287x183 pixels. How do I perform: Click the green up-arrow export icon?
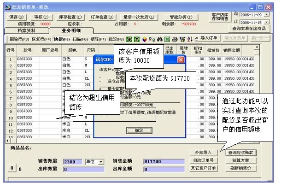137,39
